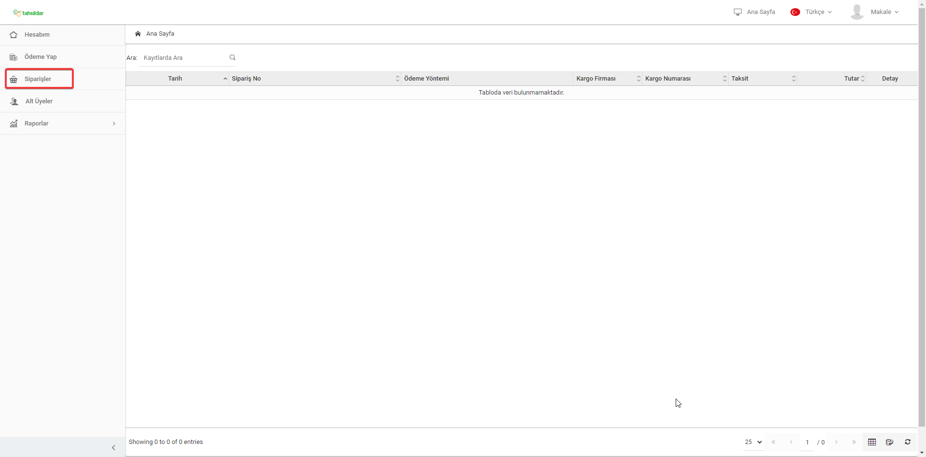This screenshot has height=457, width=926.
Task: Click 'Tabloda veri bulunmamaktadır.' message
Action: pyautogui.click(x=521, y=93)
